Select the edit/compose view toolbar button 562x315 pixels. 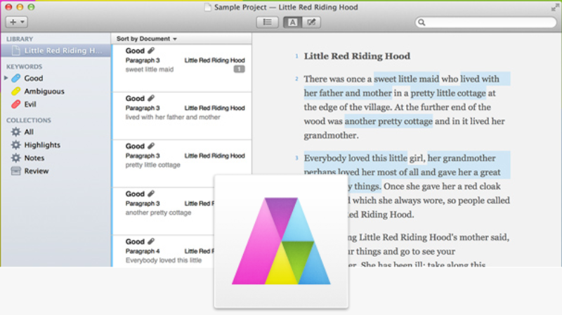click(x=311, y=22)
